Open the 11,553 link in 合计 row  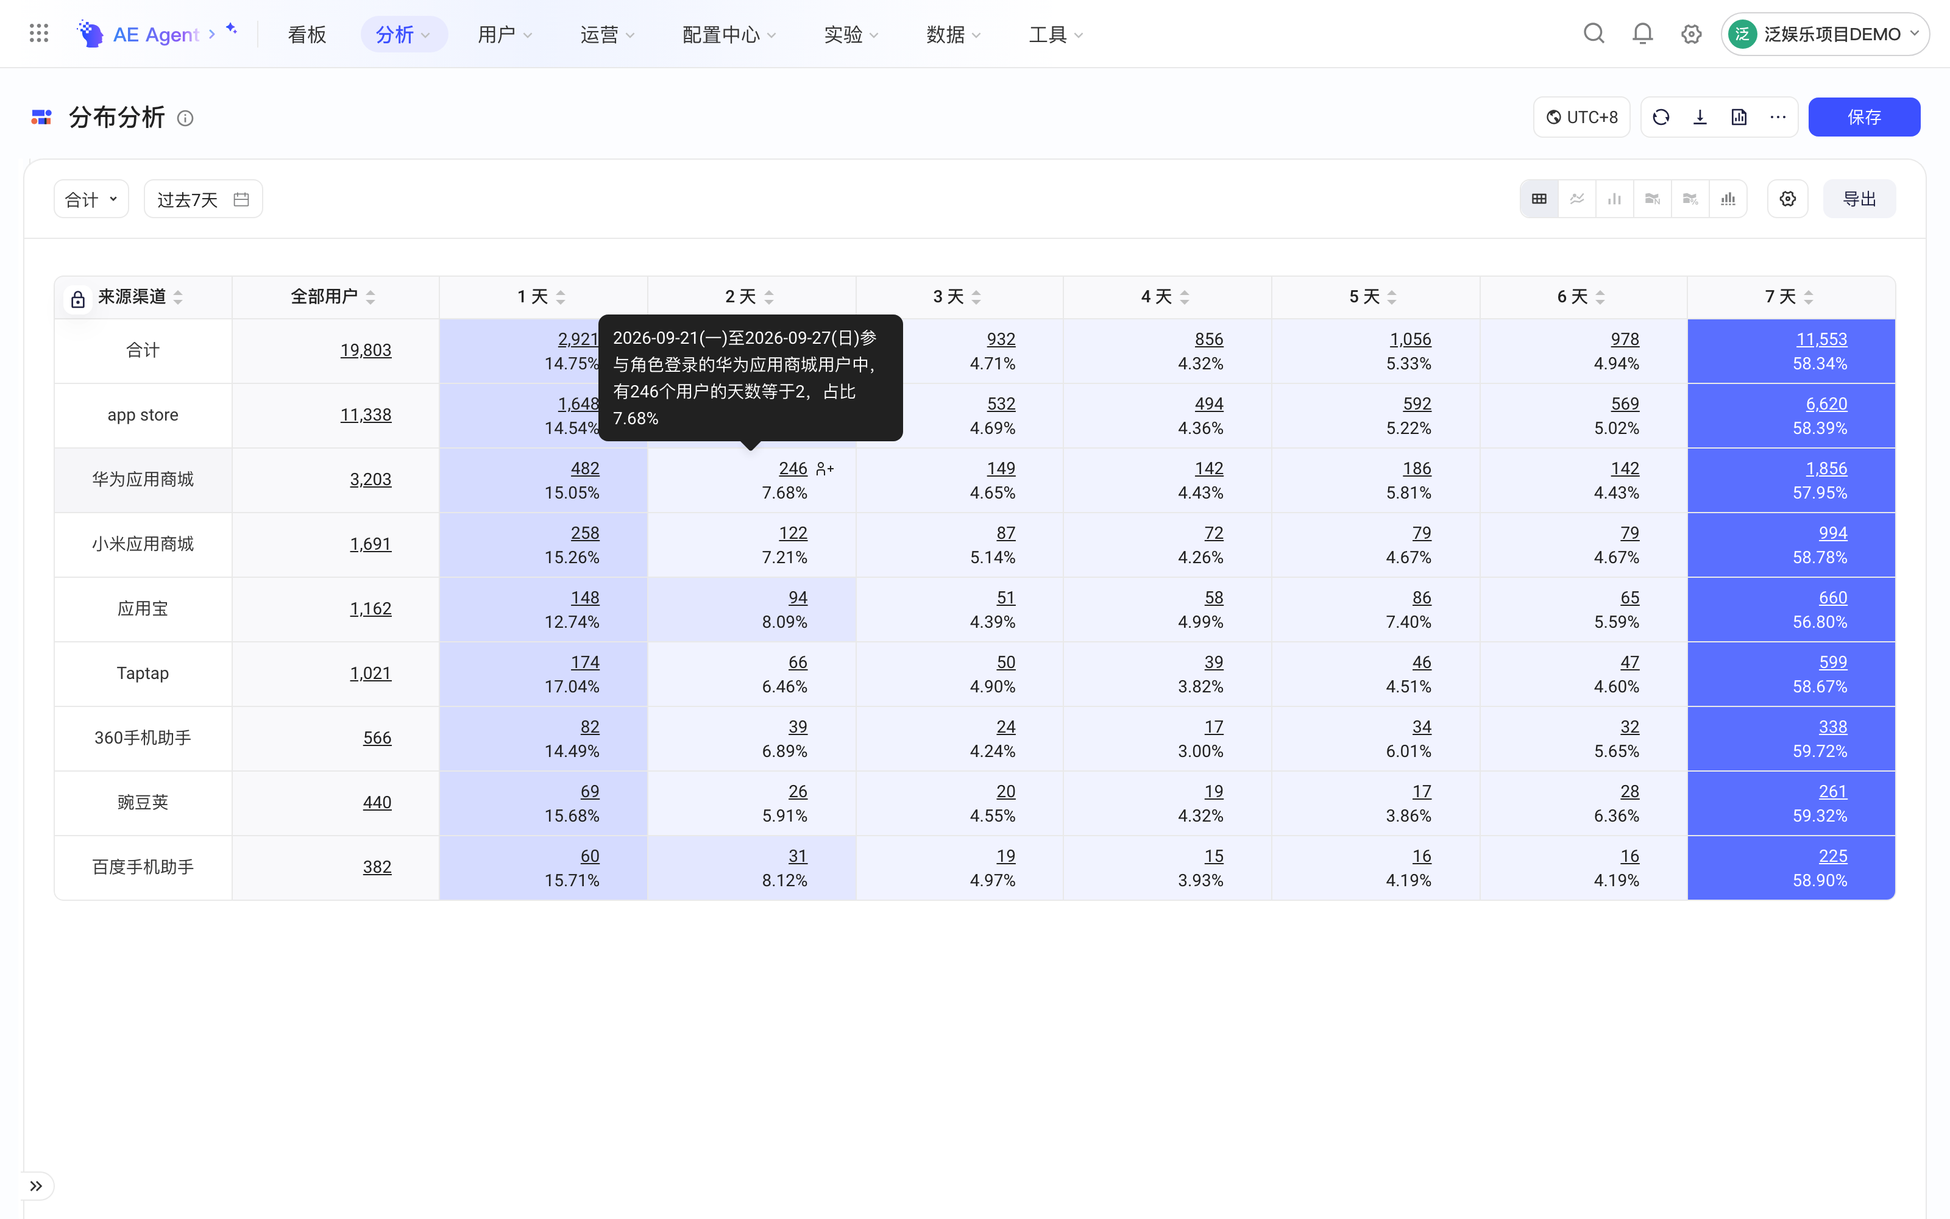point(1821,339)
